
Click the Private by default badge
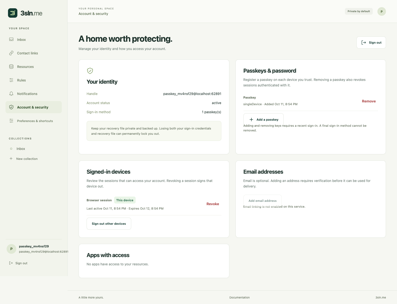359,11
